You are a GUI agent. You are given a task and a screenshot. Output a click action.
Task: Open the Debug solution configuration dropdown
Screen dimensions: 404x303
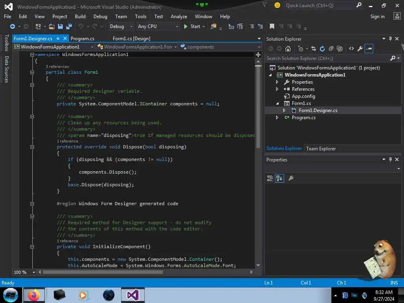tap(121, 26)
